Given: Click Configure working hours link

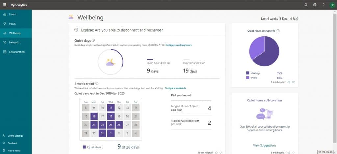Looking at the screenshot, I should [x=178, y=45].
